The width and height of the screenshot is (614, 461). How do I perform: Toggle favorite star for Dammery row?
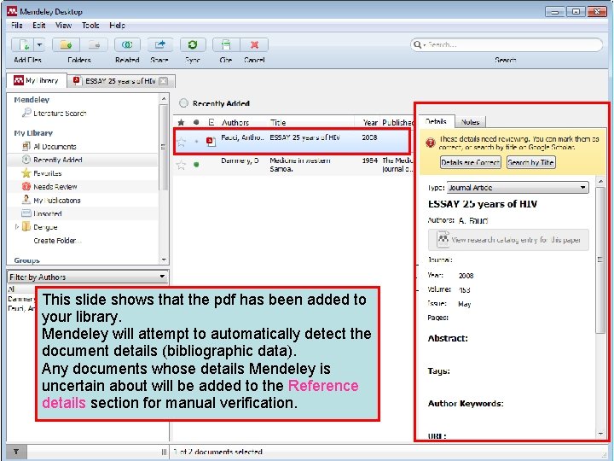point(181,165)
